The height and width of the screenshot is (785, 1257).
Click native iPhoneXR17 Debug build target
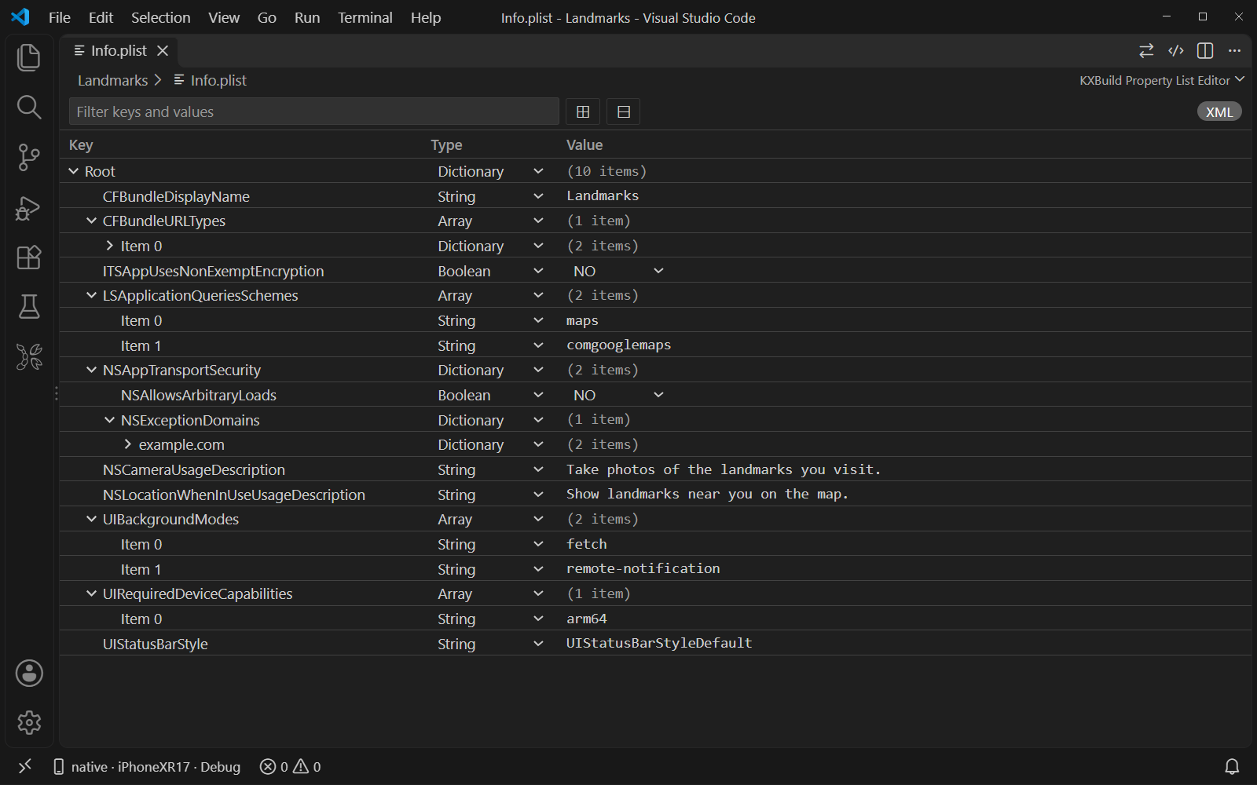146,767
